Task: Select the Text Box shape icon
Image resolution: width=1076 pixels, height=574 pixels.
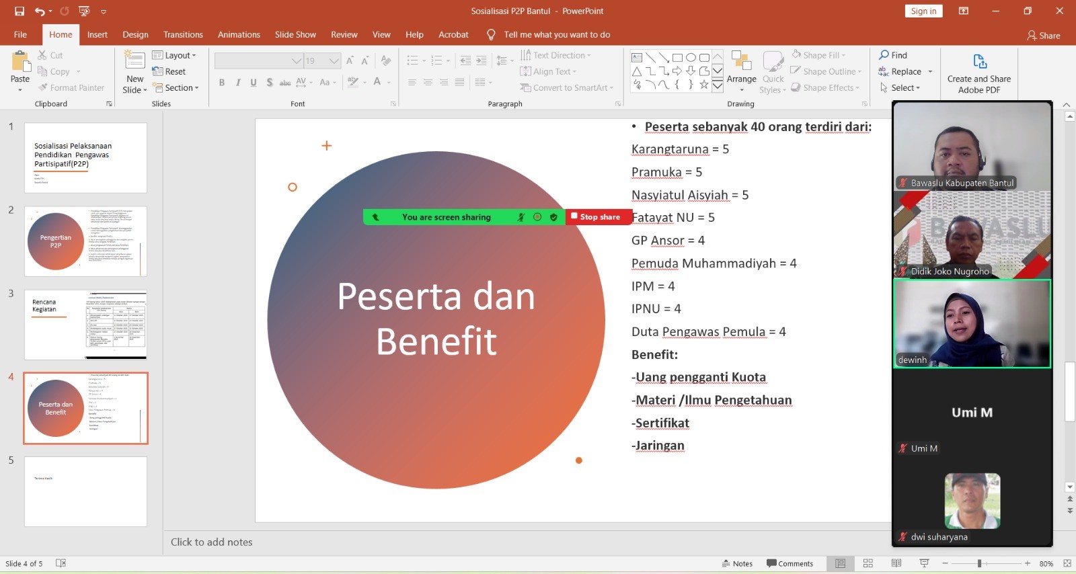Action: 637,57
